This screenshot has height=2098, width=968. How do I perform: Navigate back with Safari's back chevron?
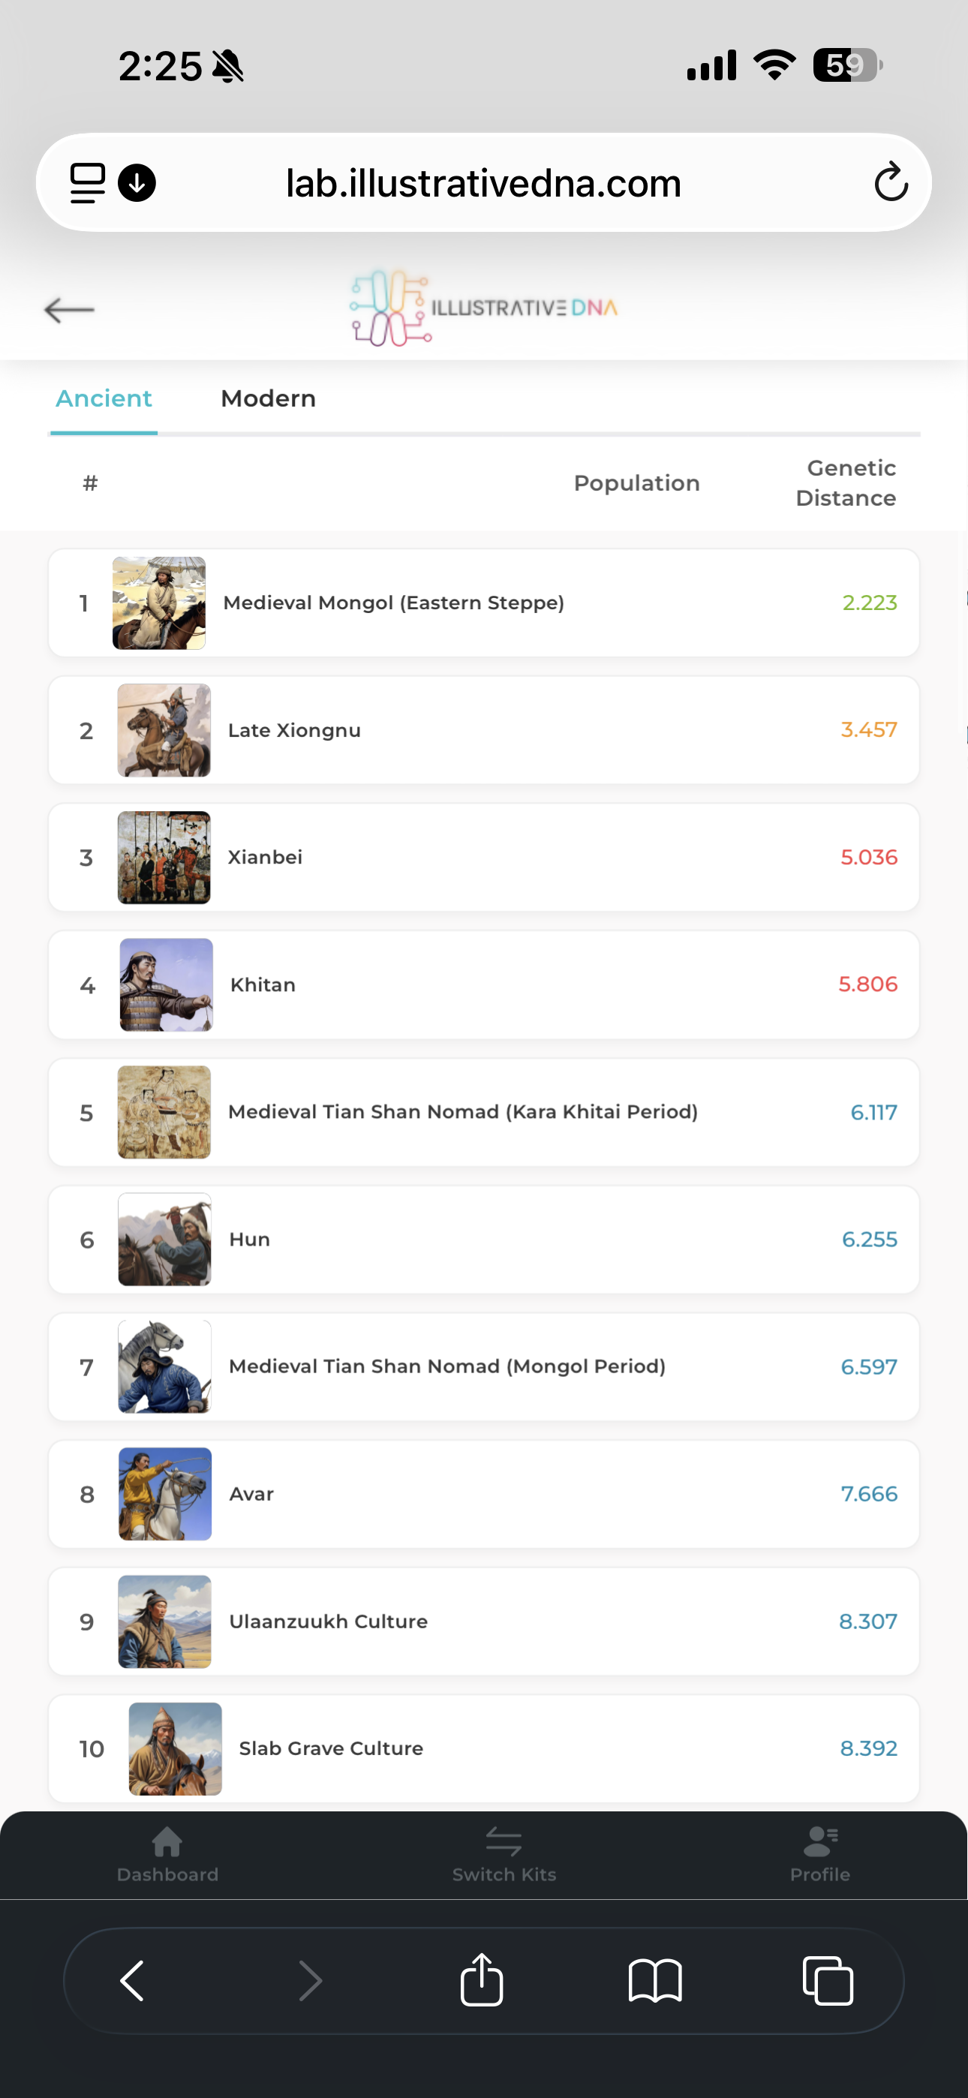point(132,1980)
